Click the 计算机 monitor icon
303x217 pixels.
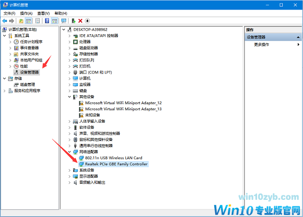(x=75, y=79)
